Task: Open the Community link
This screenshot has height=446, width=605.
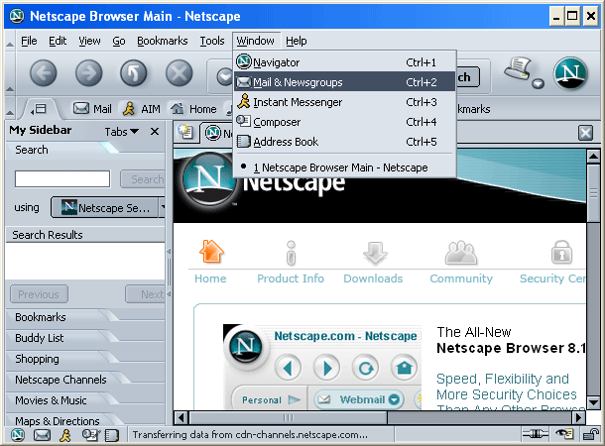Action: [461, 279]
